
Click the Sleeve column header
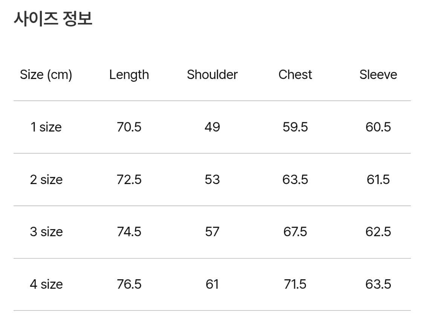point(378,75)
